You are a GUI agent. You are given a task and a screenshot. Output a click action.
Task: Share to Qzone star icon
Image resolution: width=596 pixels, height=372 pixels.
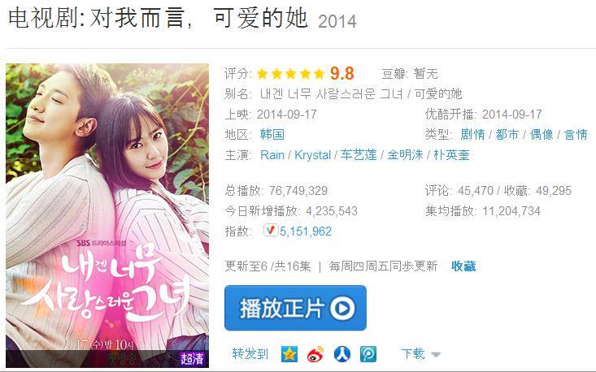[289, 354]
